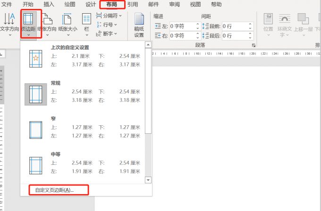Click the 页边距 margins button
The image size is (321, 211).
pyautogui.click(x=28, y=24)
